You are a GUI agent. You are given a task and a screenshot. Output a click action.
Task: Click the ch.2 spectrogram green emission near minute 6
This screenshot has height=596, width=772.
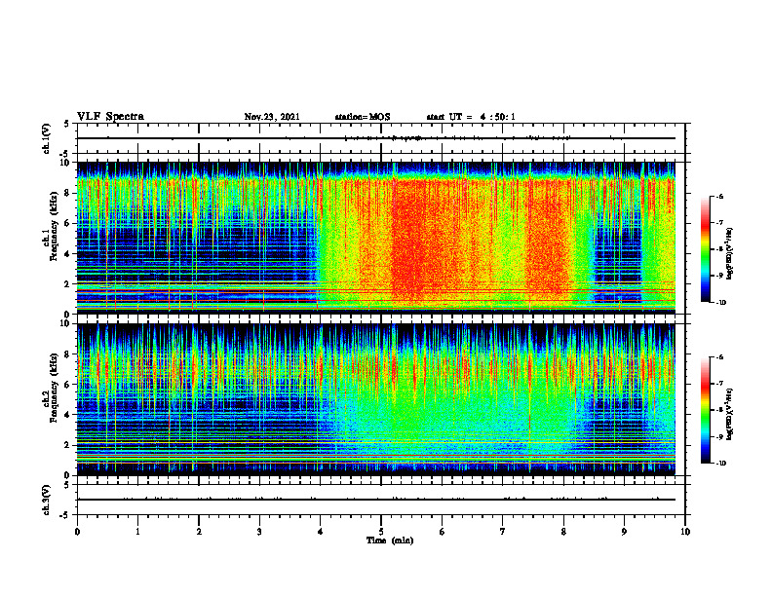pos(443,413)
